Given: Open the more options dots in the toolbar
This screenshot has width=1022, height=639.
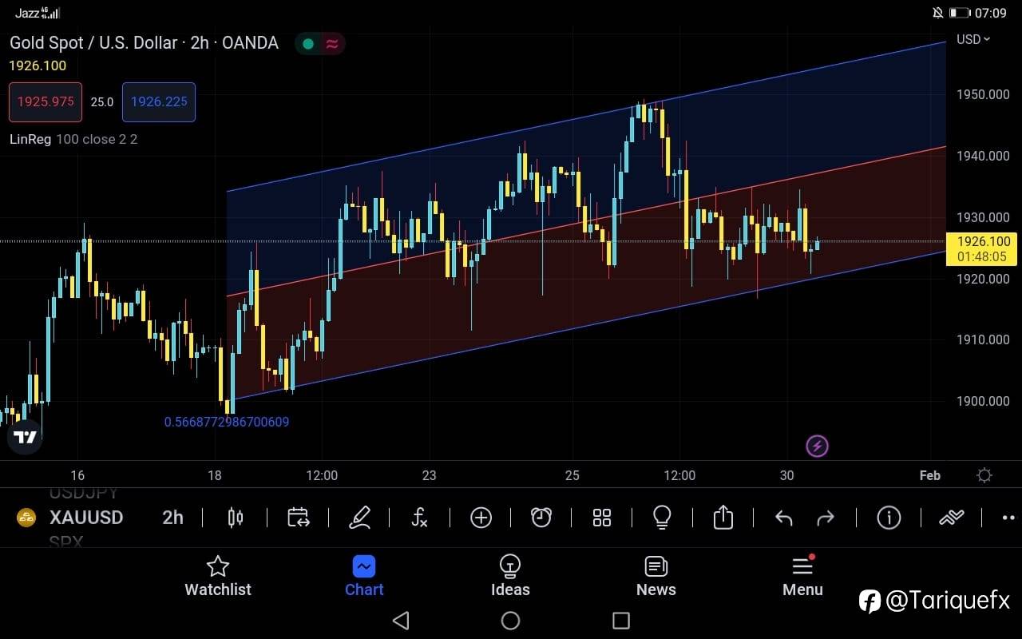Looking at the screenshot, I should [1008, 518].
